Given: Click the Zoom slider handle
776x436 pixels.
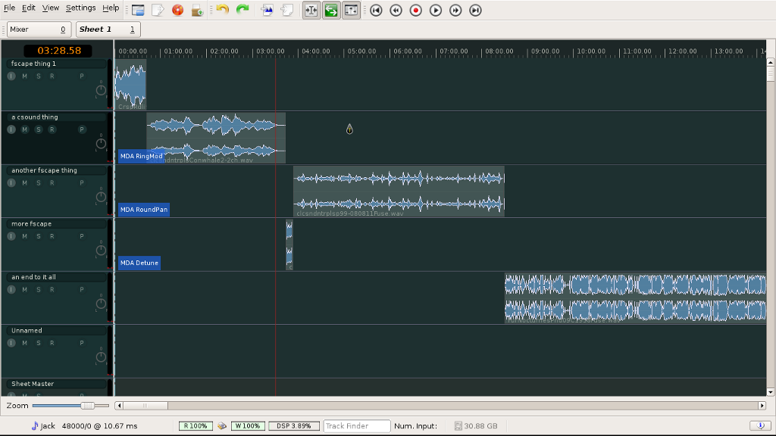Looking at the screenshot, I should 88,406.
